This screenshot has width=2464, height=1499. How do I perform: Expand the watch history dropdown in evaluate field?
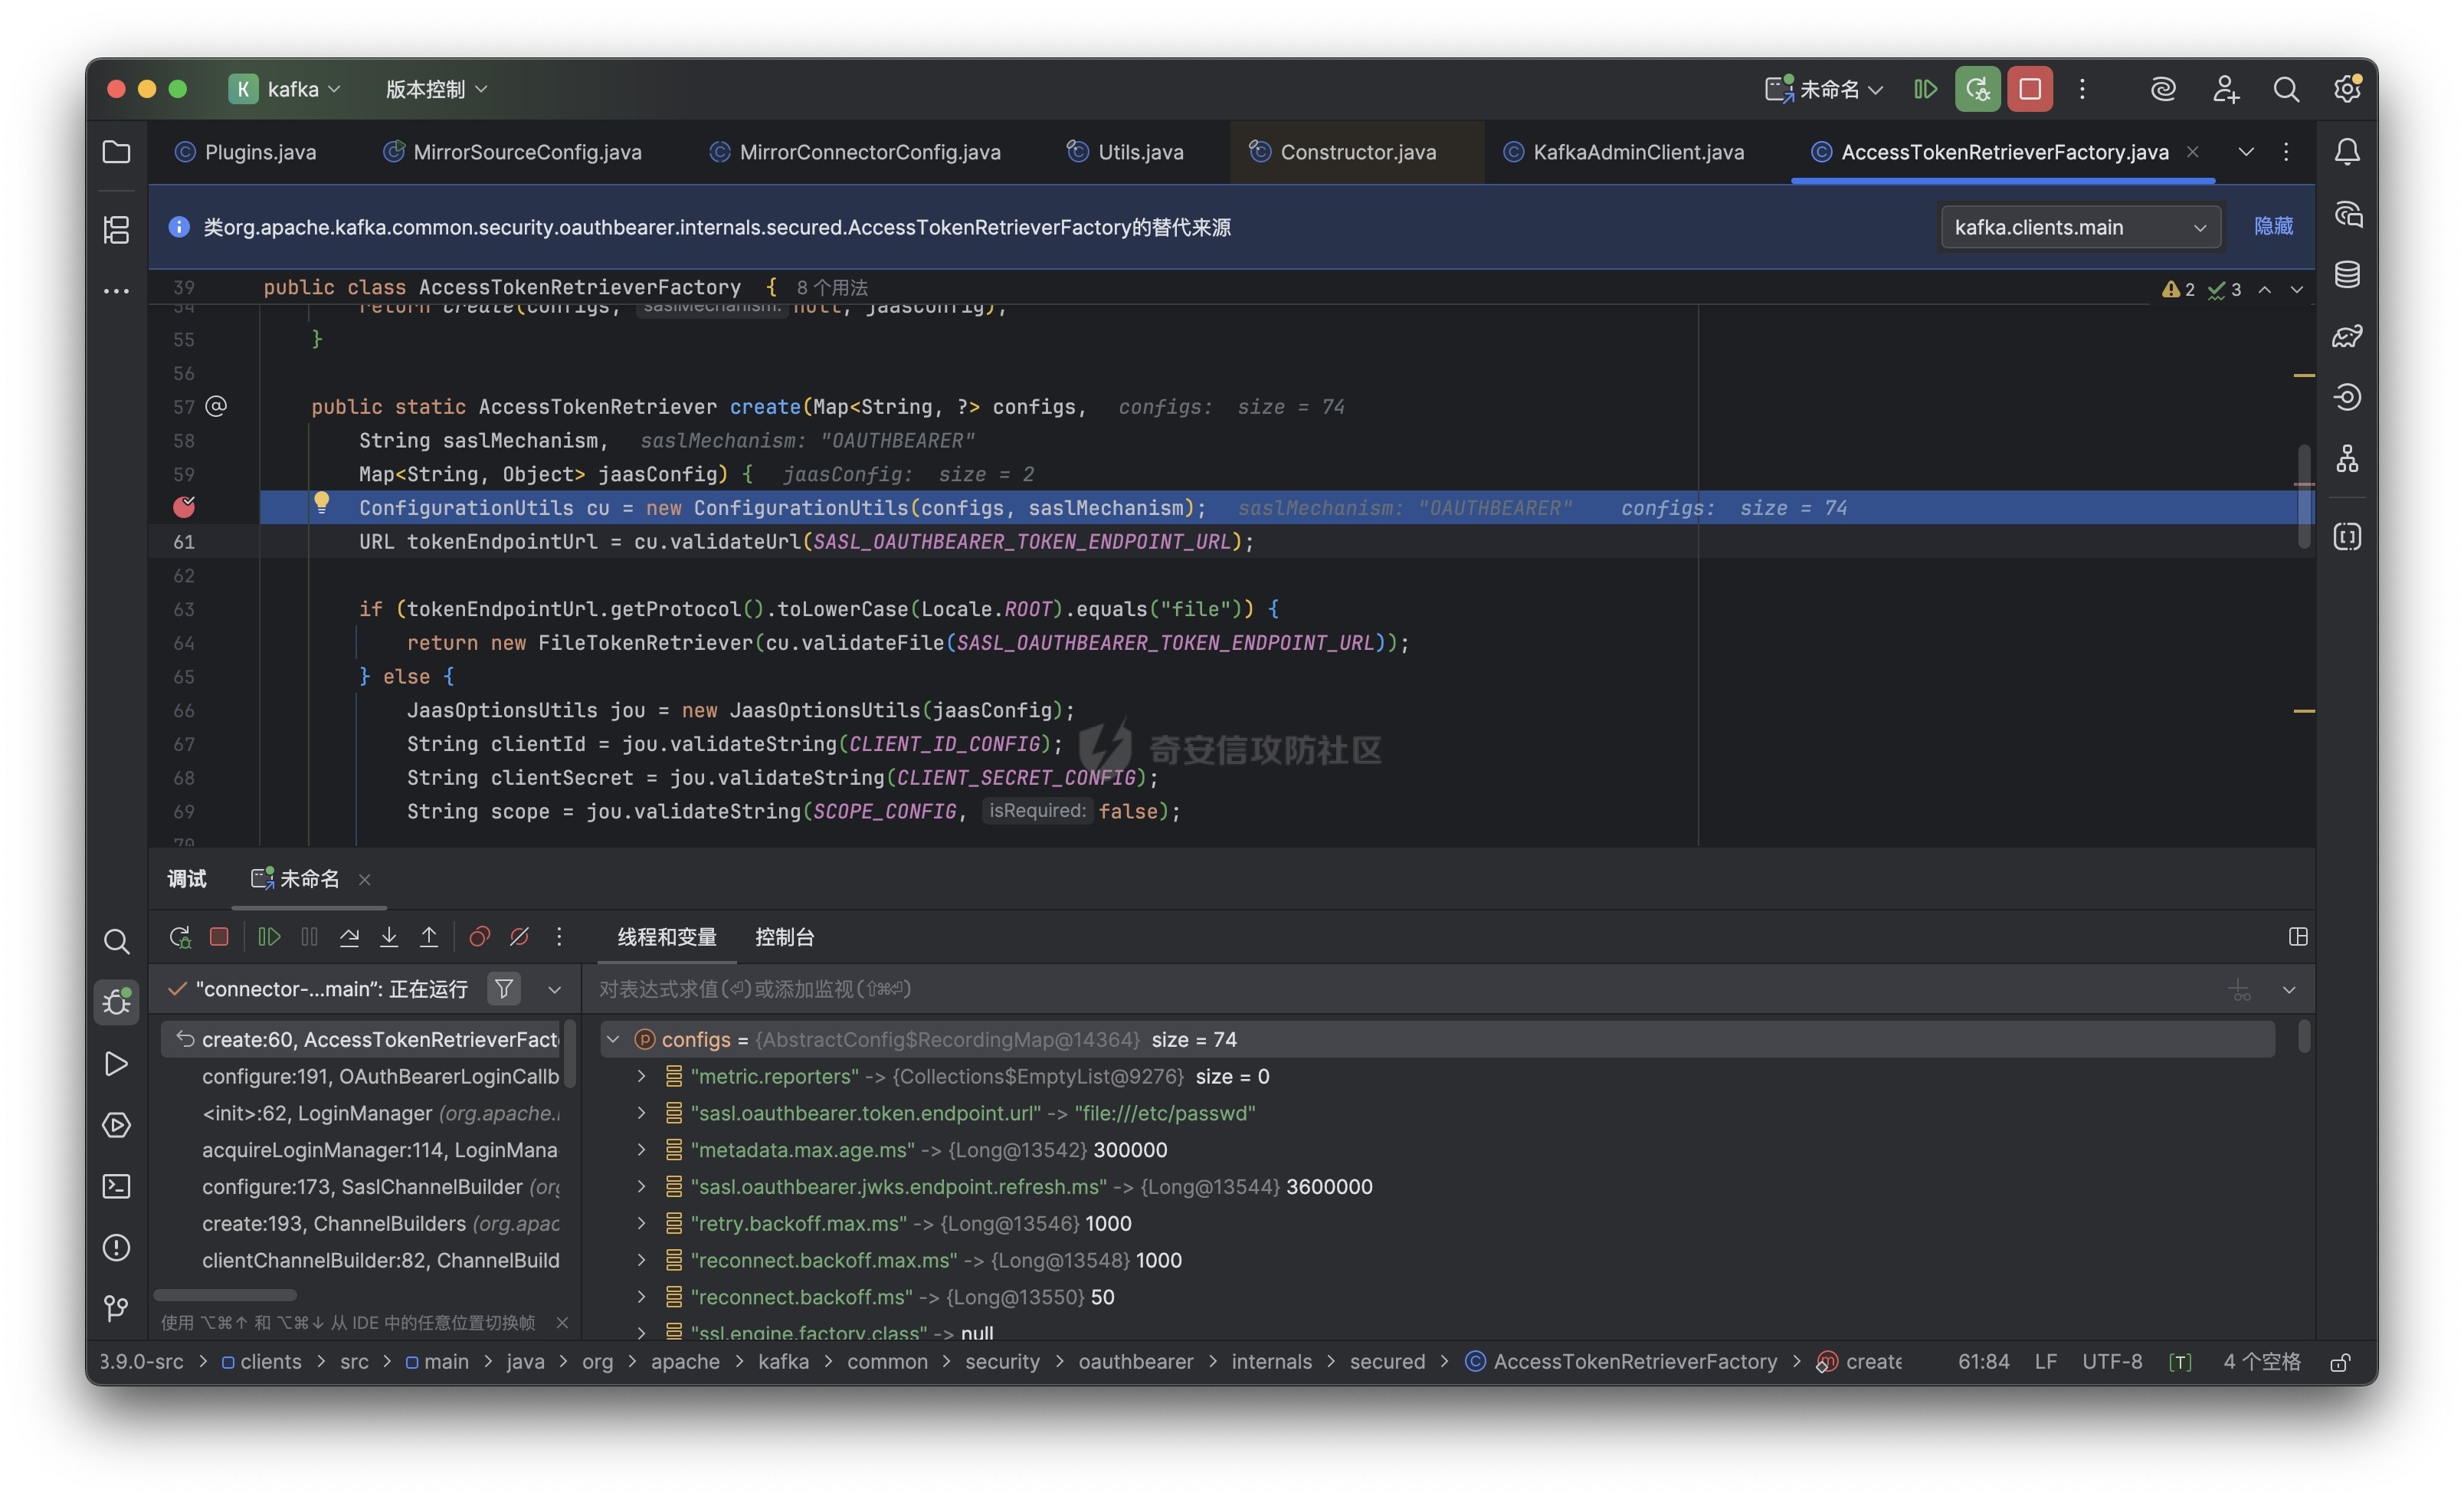coord(2289,990)
